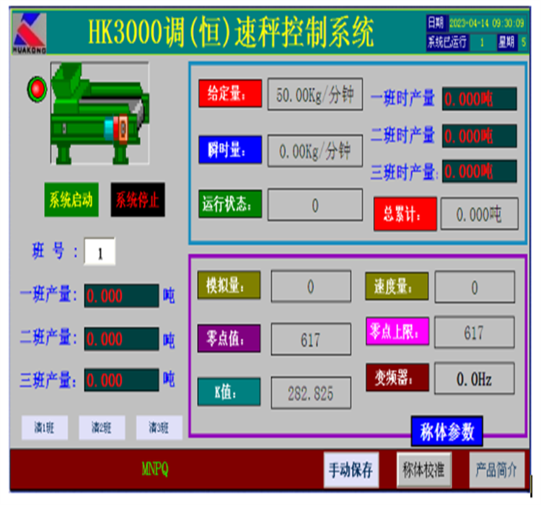The image size is (541, 505).
Task: Click the 一班产量 value display
Action: tap(121, 296)
